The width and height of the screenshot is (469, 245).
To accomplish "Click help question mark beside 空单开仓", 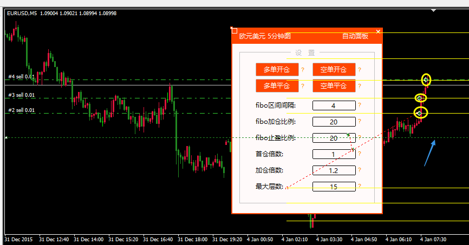I will (x=360, y=70).
